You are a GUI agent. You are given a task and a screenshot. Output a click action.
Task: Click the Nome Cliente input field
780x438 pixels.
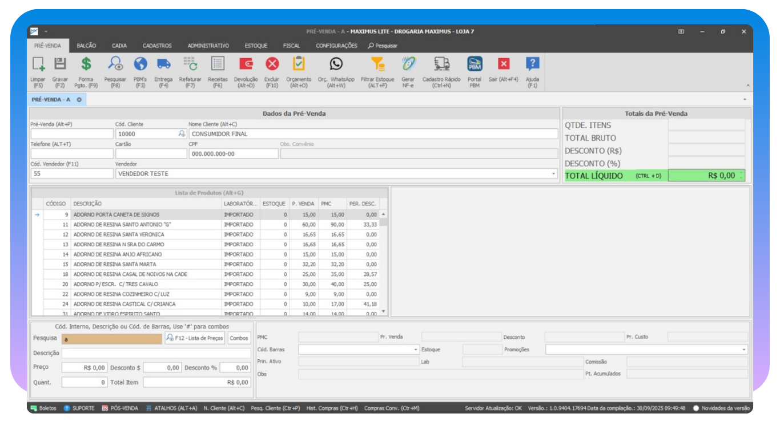coord(373,134)
